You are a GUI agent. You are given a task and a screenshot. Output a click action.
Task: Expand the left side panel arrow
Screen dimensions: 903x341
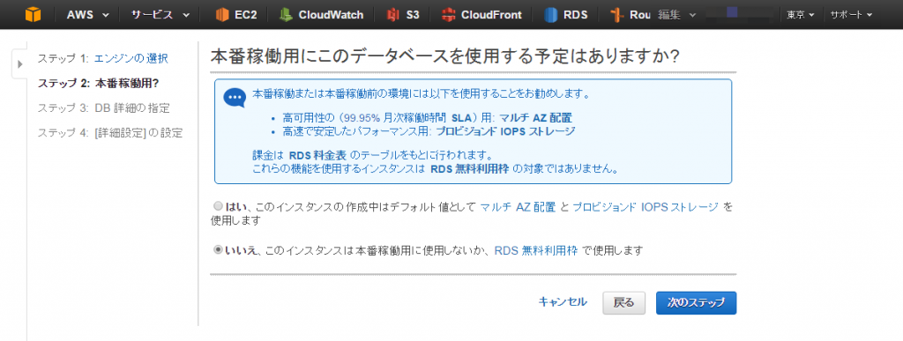tap(20, 63)
